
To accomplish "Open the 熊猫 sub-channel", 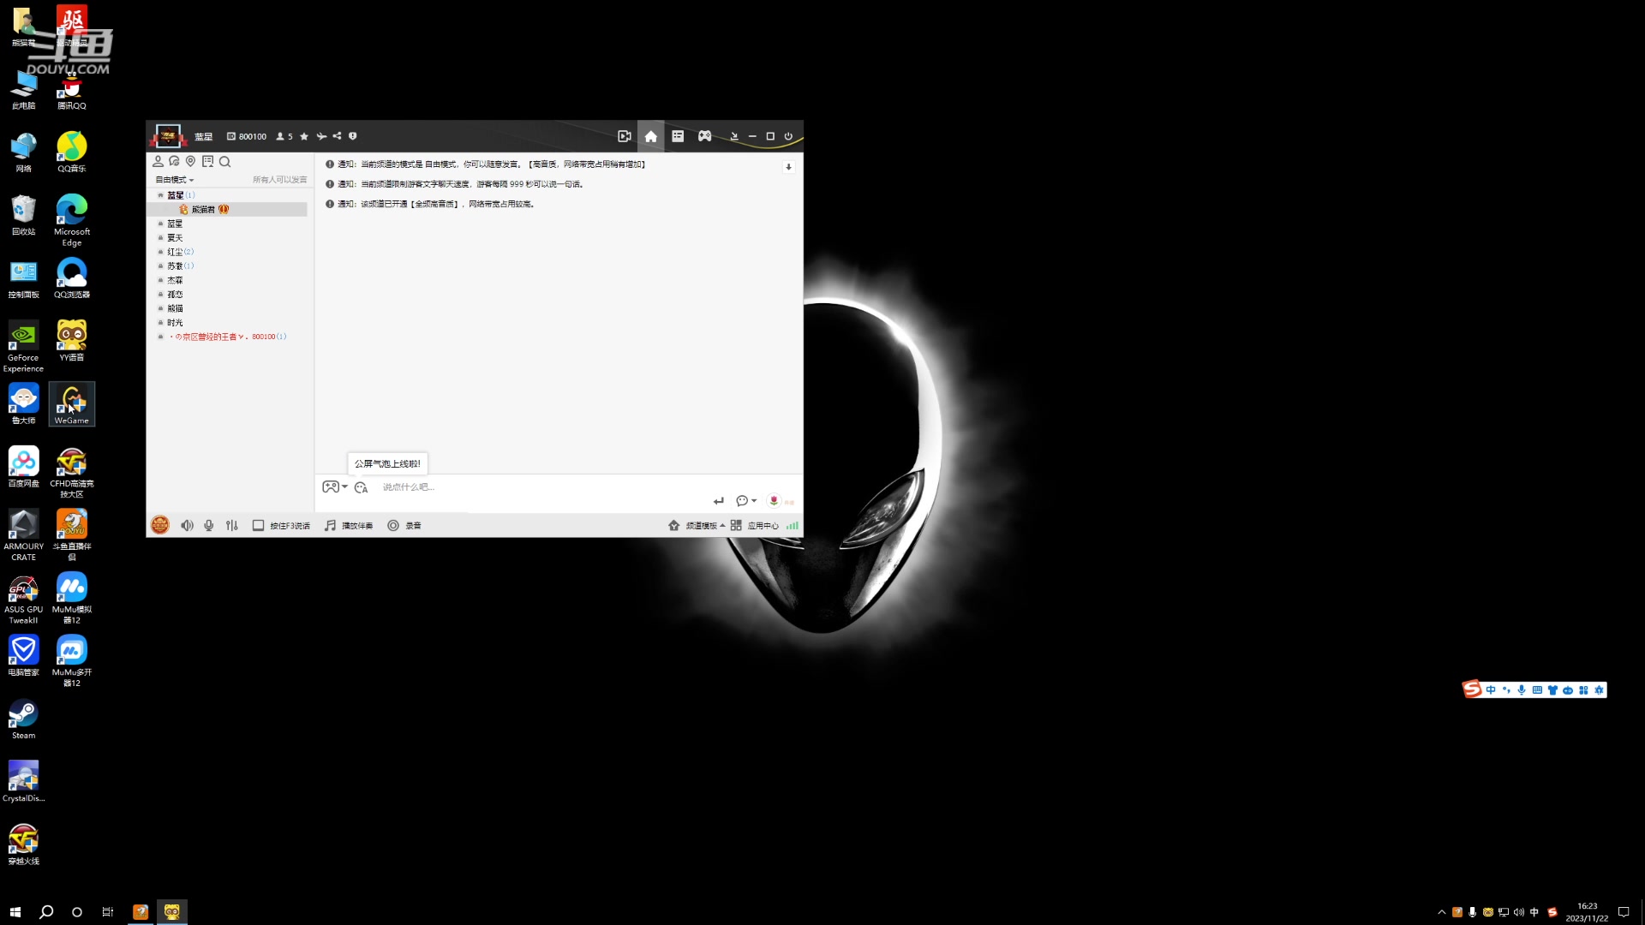I will [175, 308].
